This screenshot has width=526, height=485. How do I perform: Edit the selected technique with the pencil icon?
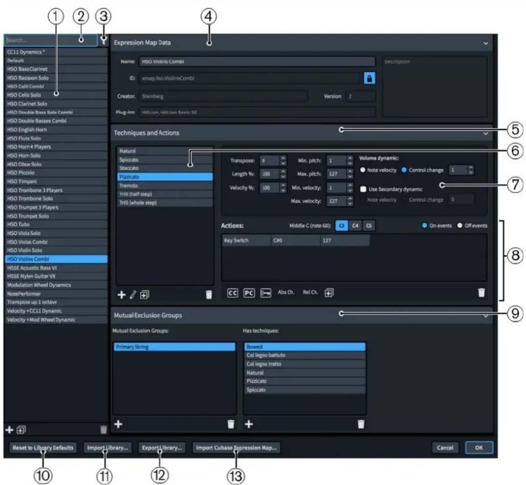(x=133, y=295)
